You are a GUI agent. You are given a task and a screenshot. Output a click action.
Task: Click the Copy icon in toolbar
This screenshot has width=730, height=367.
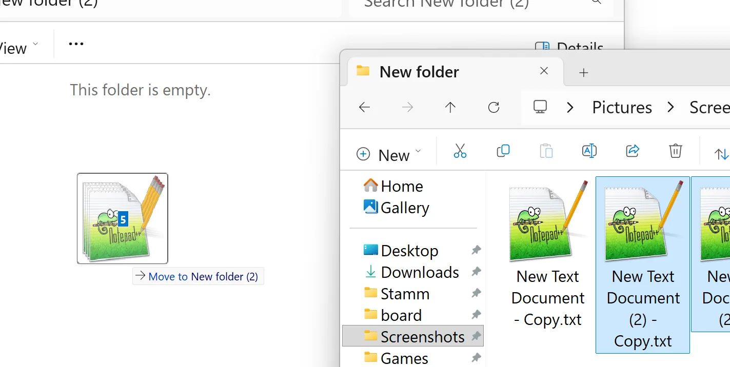503,151
